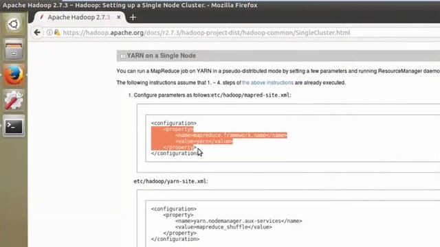Close the Apache Hadoop 2.7.3 tab
This screenshot has height=247, width=440.
(x=119, y=17)
